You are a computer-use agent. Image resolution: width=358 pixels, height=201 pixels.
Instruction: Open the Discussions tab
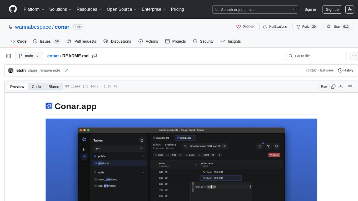click(x=117, y=41)
